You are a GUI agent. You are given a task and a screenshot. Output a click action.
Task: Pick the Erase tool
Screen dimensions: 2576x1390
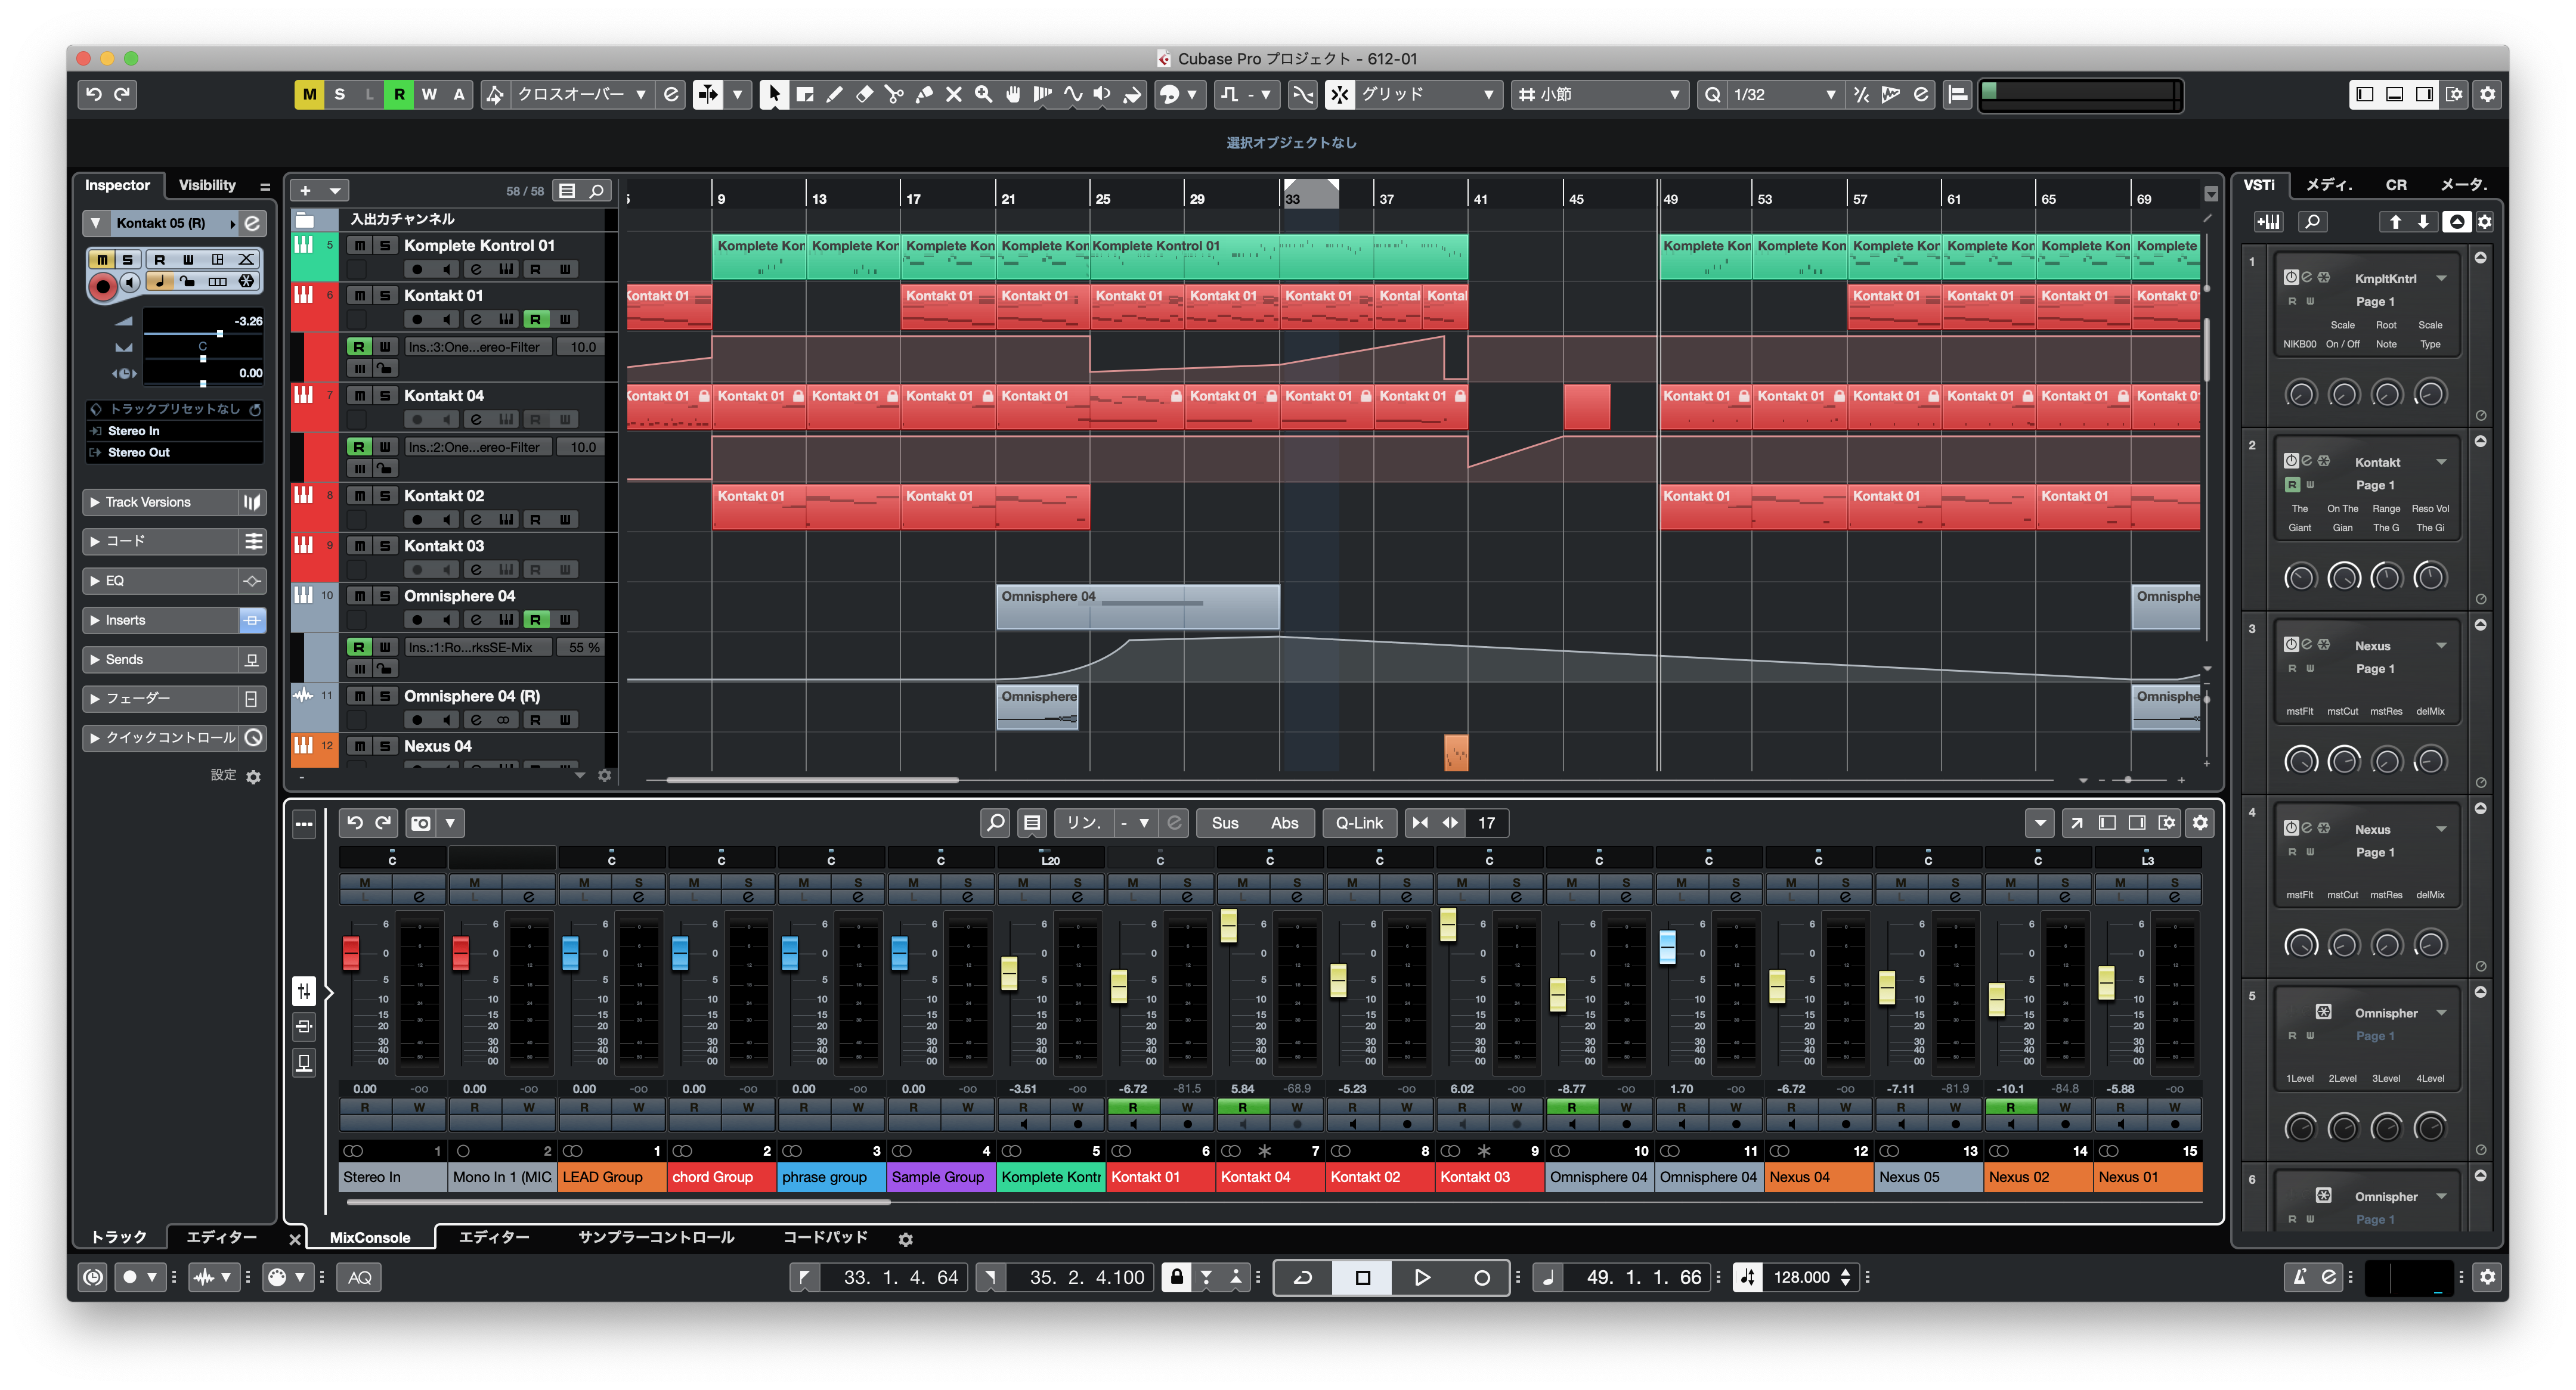864,94
